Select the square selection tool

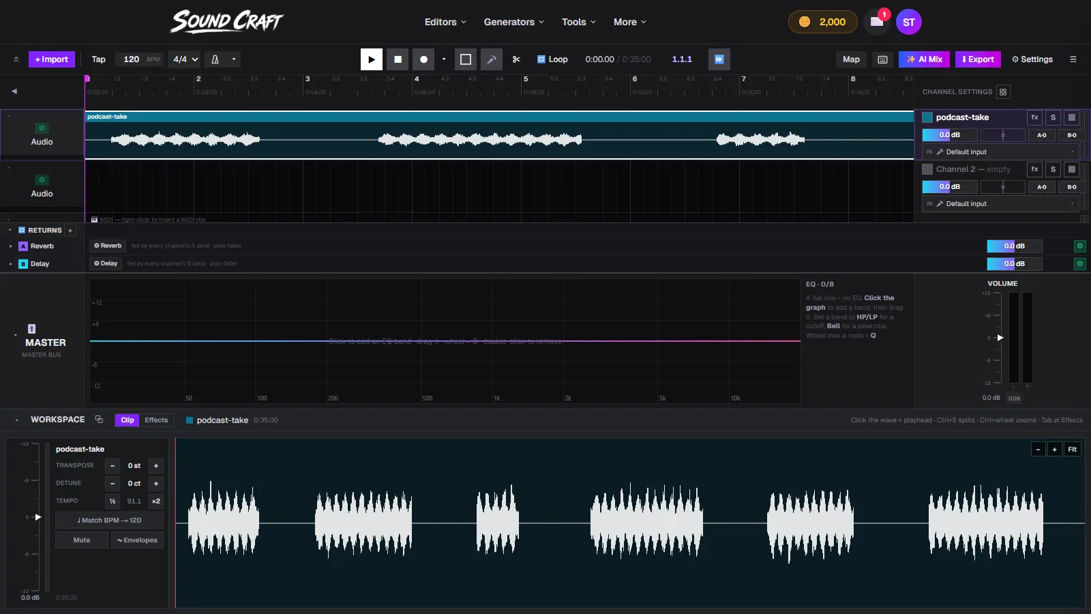point(466,59)
